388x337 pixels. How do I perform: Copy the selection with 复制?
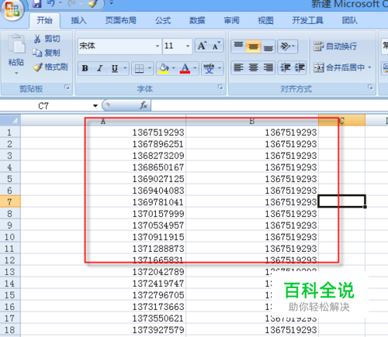[47, 53]
